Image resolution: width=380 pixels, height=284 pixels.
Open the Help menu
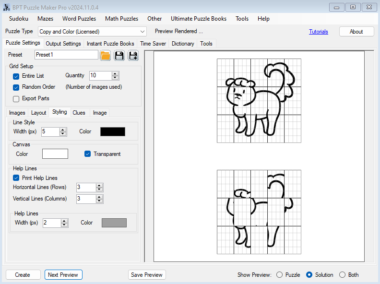click(263, 19)
